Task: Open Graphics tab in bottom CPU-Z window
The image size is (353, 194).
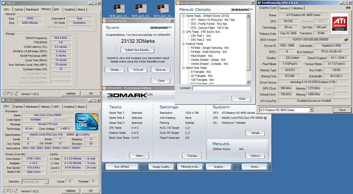Action: pyautogui.click(x=69, y=107)
